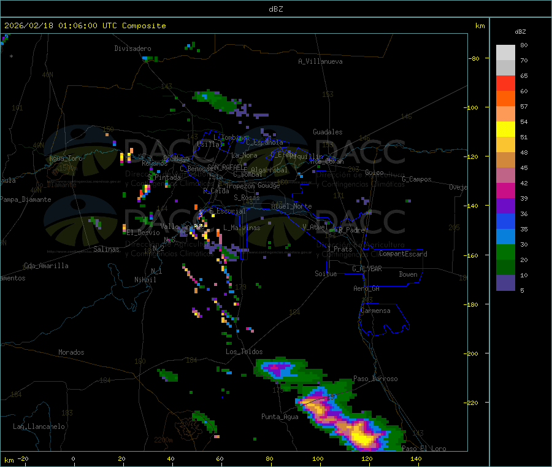Click the 'dBZ' title at the top

[x=275, y=9]
